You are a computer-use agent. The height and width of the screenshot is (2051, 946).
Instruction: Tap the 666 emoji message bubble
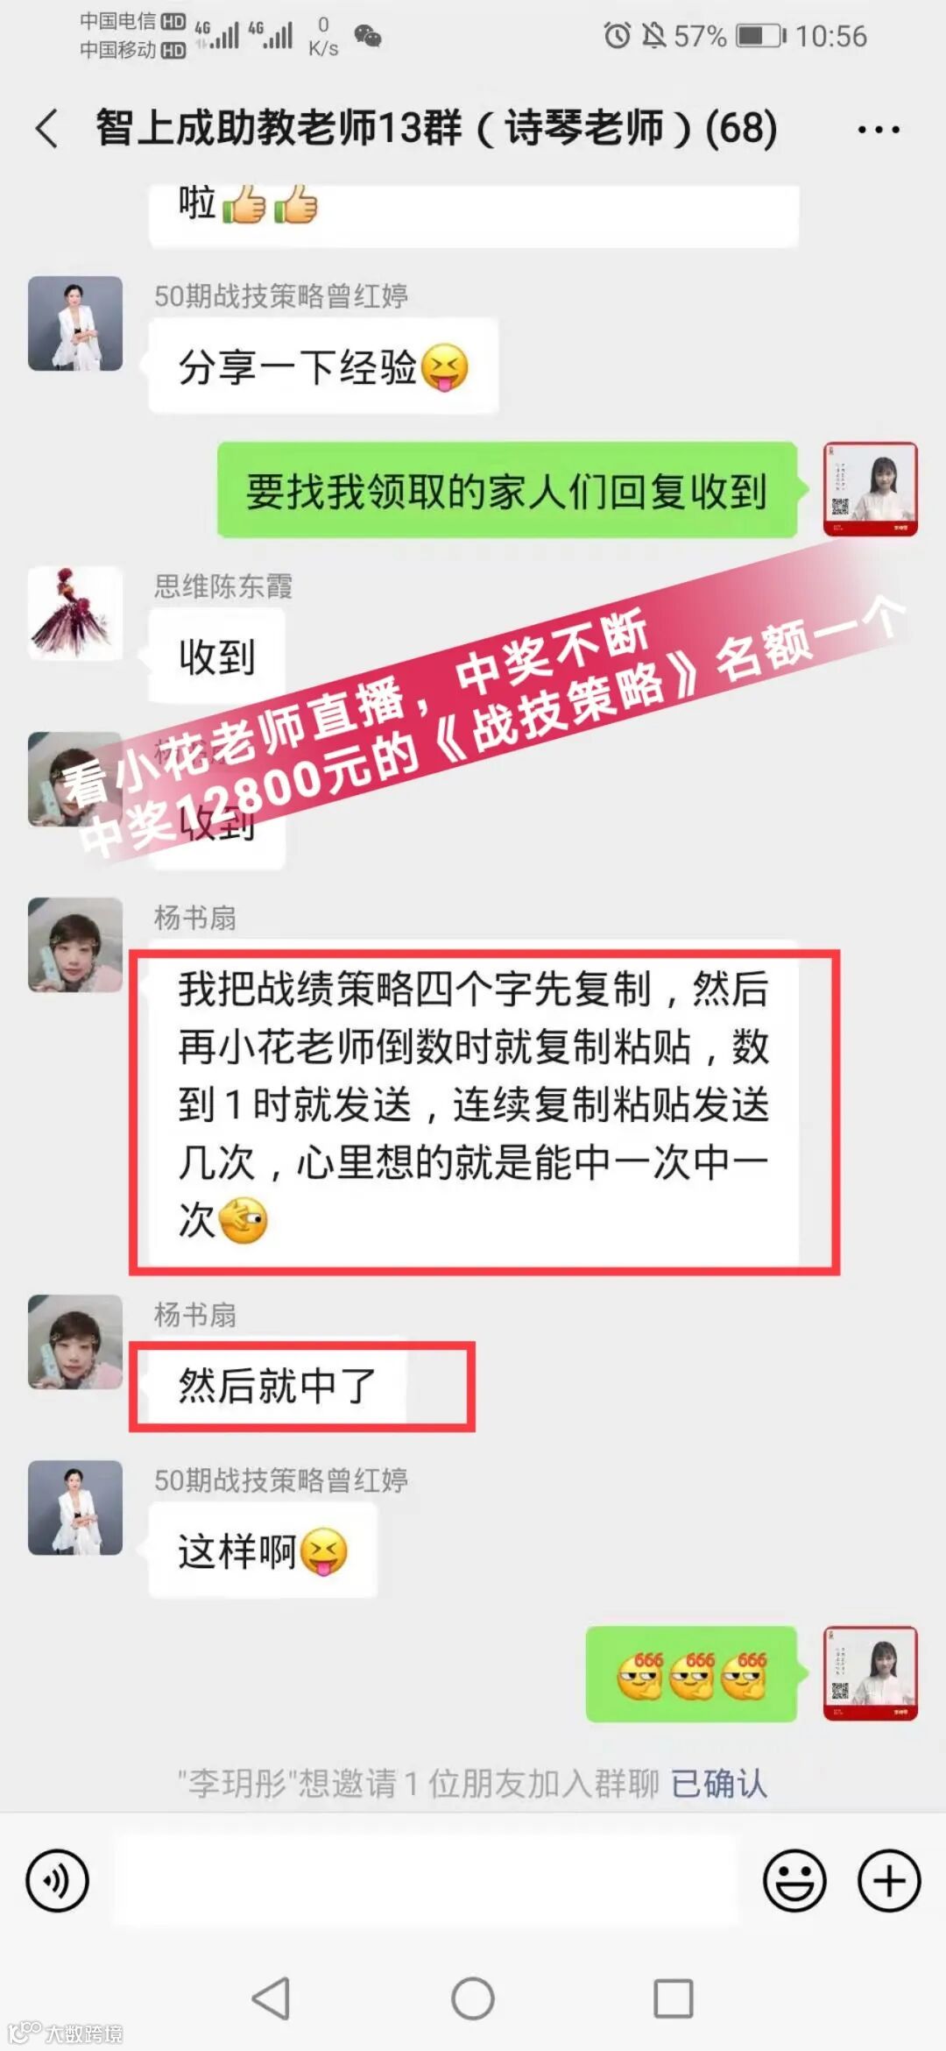point(692,1674)
